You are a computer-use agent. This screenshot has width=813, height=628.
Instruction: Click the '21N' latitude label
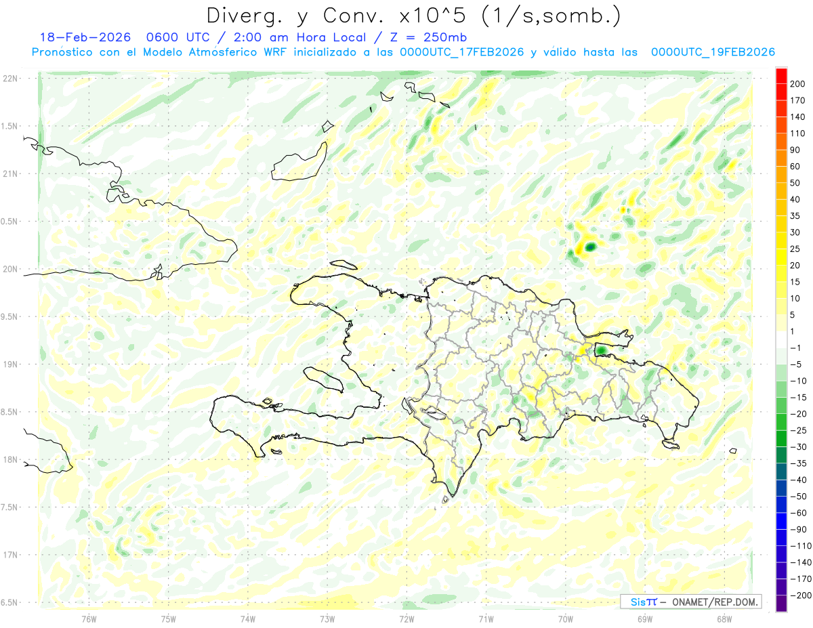click(10, 173)
